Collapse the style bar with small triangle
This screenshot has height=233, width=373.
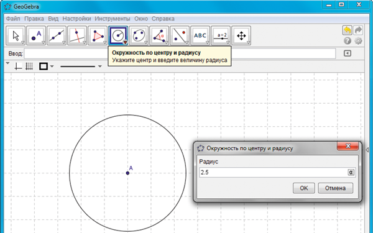[7, 63]
